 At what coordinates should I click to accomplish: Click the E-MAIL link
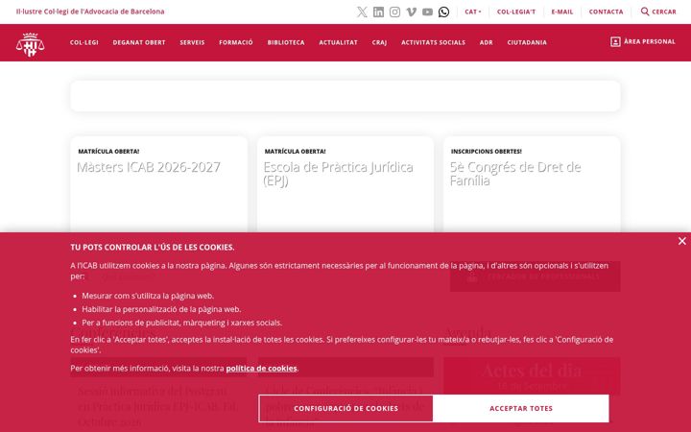coord(562,12)
